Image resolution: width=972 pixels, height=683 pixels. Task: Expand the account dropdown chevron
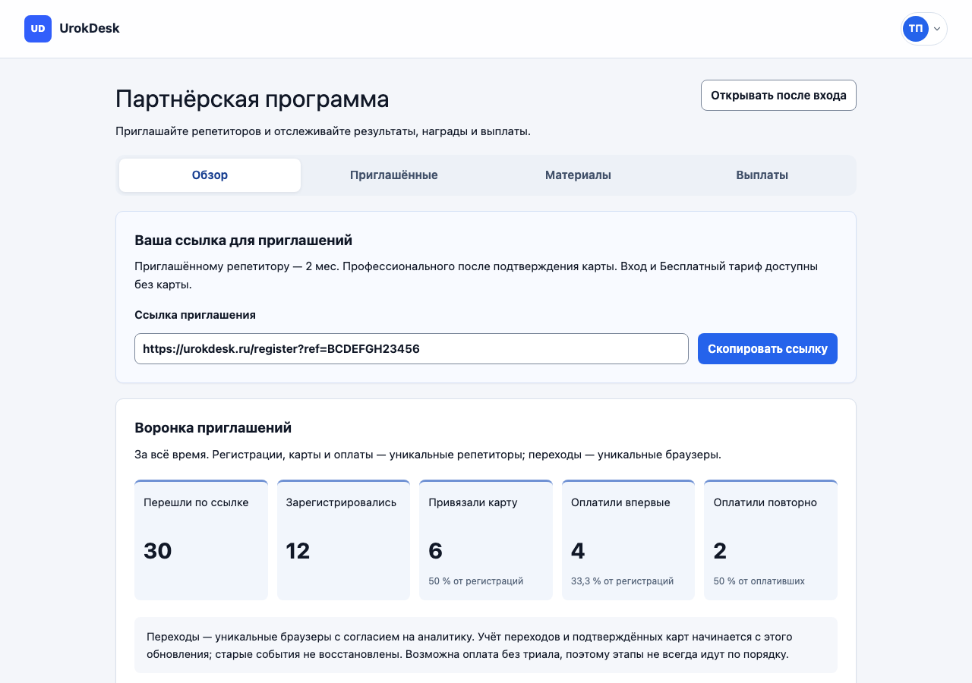(937, 29)
